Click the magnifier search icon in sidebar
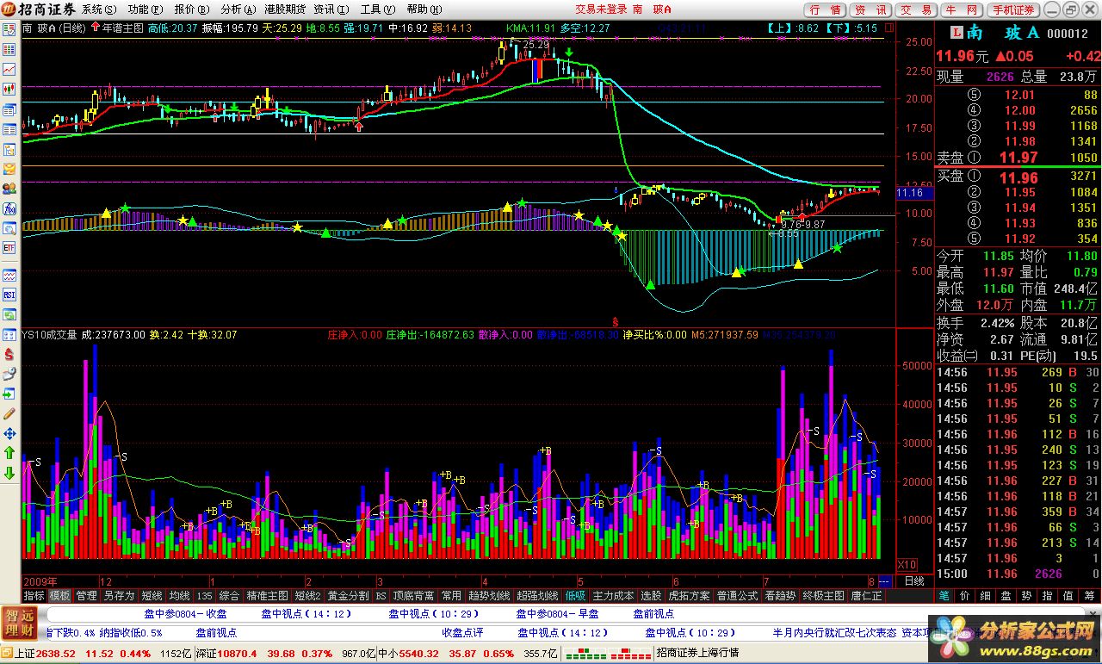This screenshot has width=1102, height=664. (10, 229)
